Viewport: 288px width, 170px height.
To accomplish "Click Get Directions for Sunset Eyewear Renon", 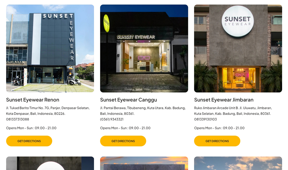I will pyautogui.click(x=29, y=141).
